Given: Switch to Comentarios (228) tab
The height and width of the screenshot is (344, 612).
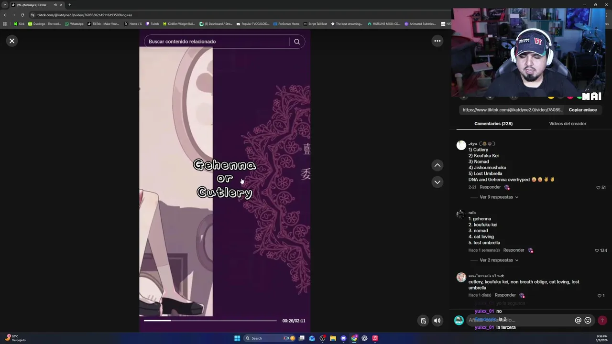Looking at the screenshot, I should click(493, 124).
